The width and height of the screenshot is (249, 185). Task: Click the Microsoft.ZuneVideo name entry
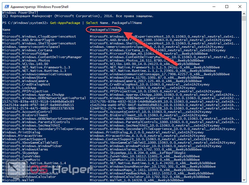(x=21, y=156)
